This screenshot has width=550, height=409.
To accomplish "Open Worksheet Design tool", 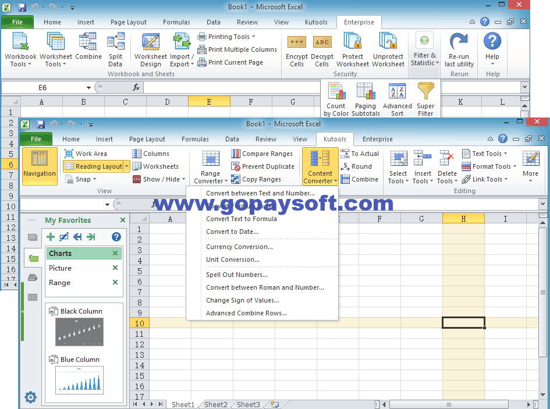I will pos(151,49).
